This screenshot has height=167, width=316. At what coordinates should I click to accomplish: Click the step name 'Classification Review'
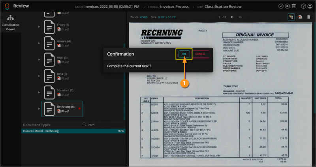(223, 7)
